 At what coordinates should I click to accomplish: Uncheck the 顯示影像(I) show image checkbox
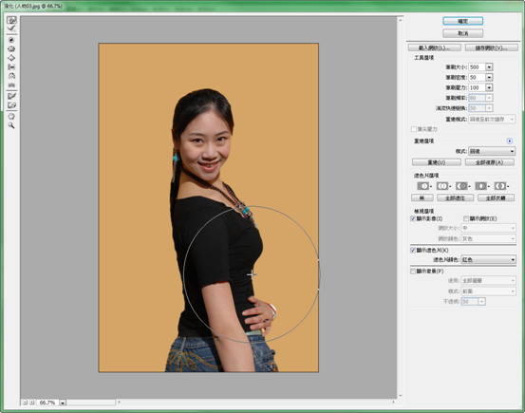pos(413,218)
